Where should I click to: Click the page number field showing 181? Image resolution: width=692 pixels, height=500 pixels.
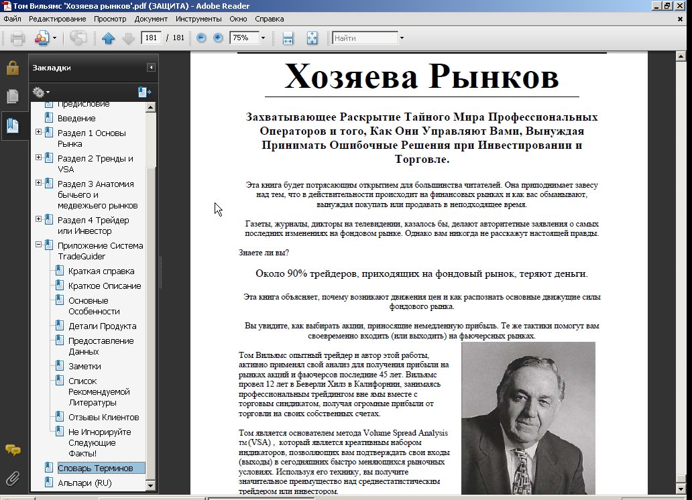151,38
